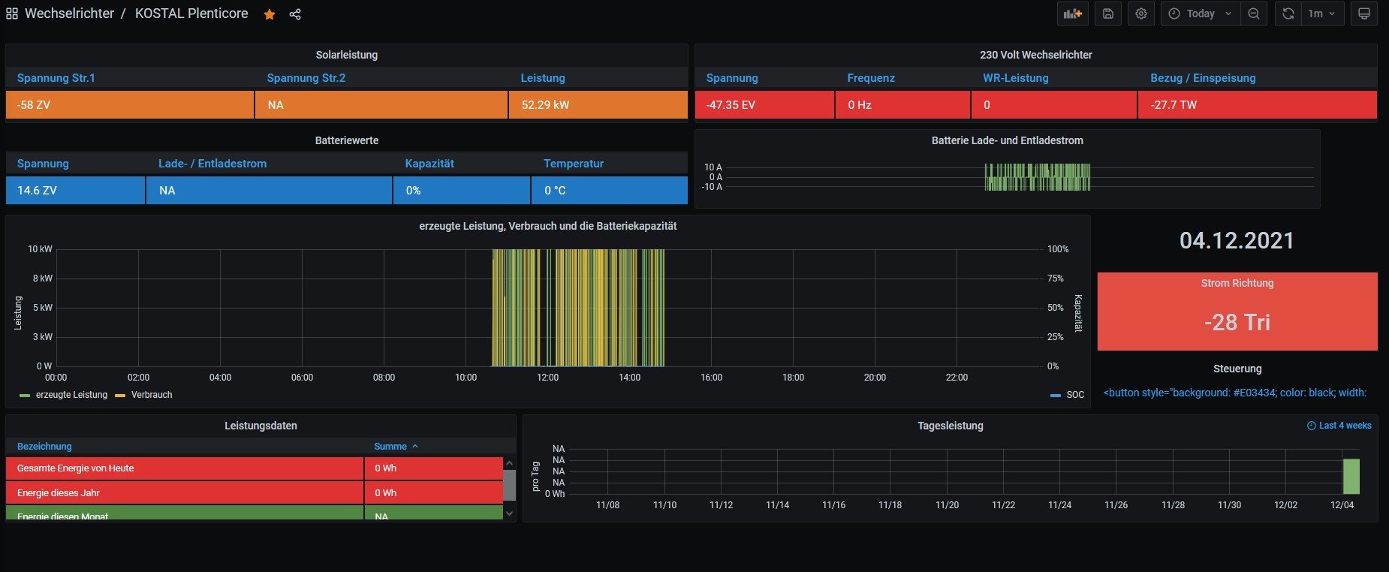Click the zoom out time range icon
Image resolution: width=1389 pixels, height=572 pixels.
click(x=1254, y=14)
